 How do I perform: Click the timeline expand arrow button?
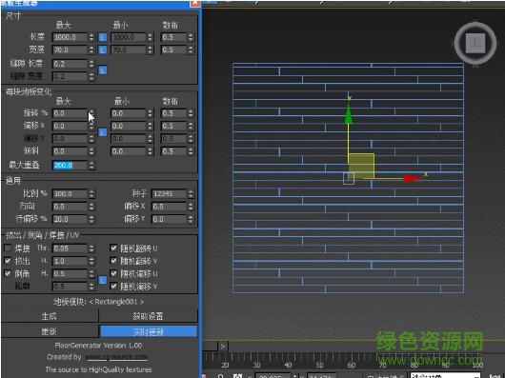[223, 347]
